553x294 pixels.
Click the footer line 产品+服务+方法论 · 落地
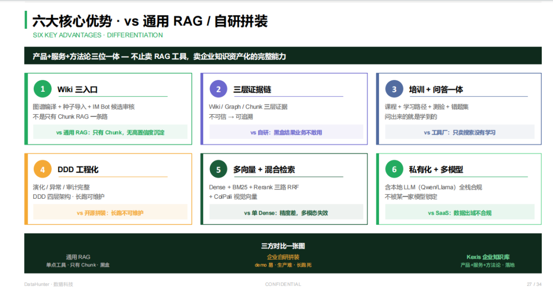[488, 265]
